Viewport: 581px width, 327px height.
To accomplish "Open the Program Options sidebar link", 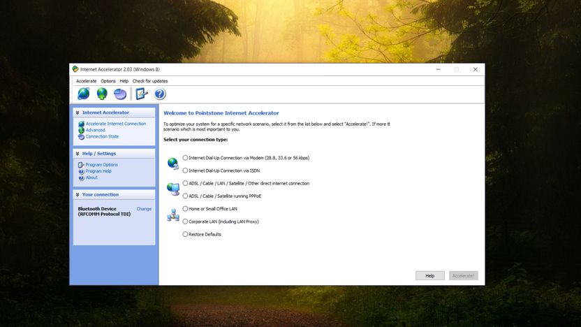I will pyautogui.click(x=101, y=165).
